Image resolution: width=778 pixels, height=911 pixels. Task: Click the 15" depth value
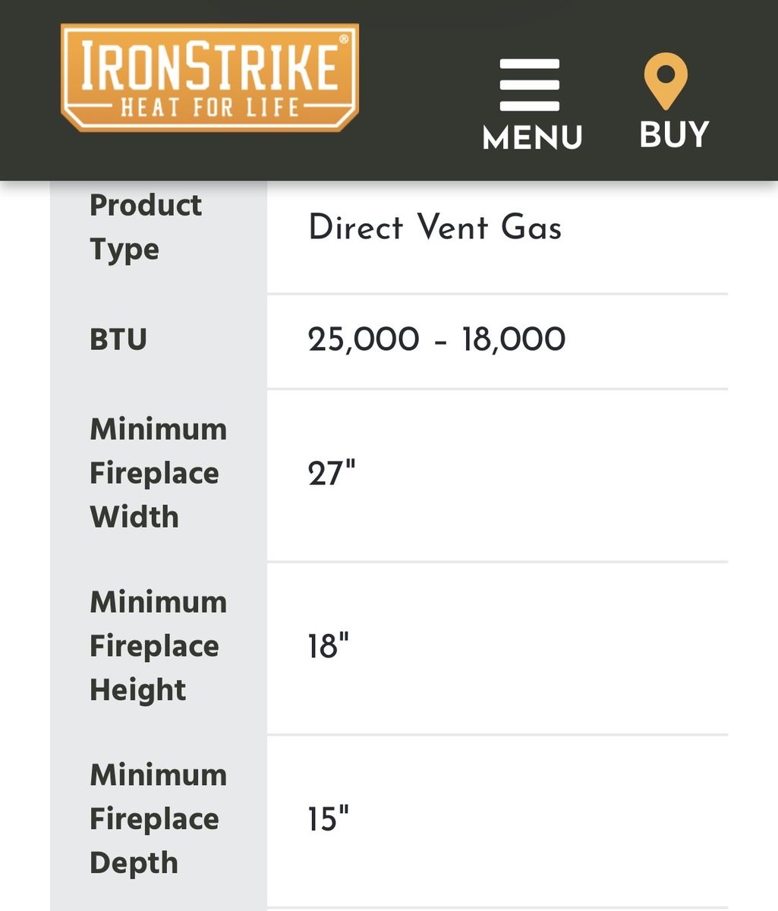tap(328, 819)
